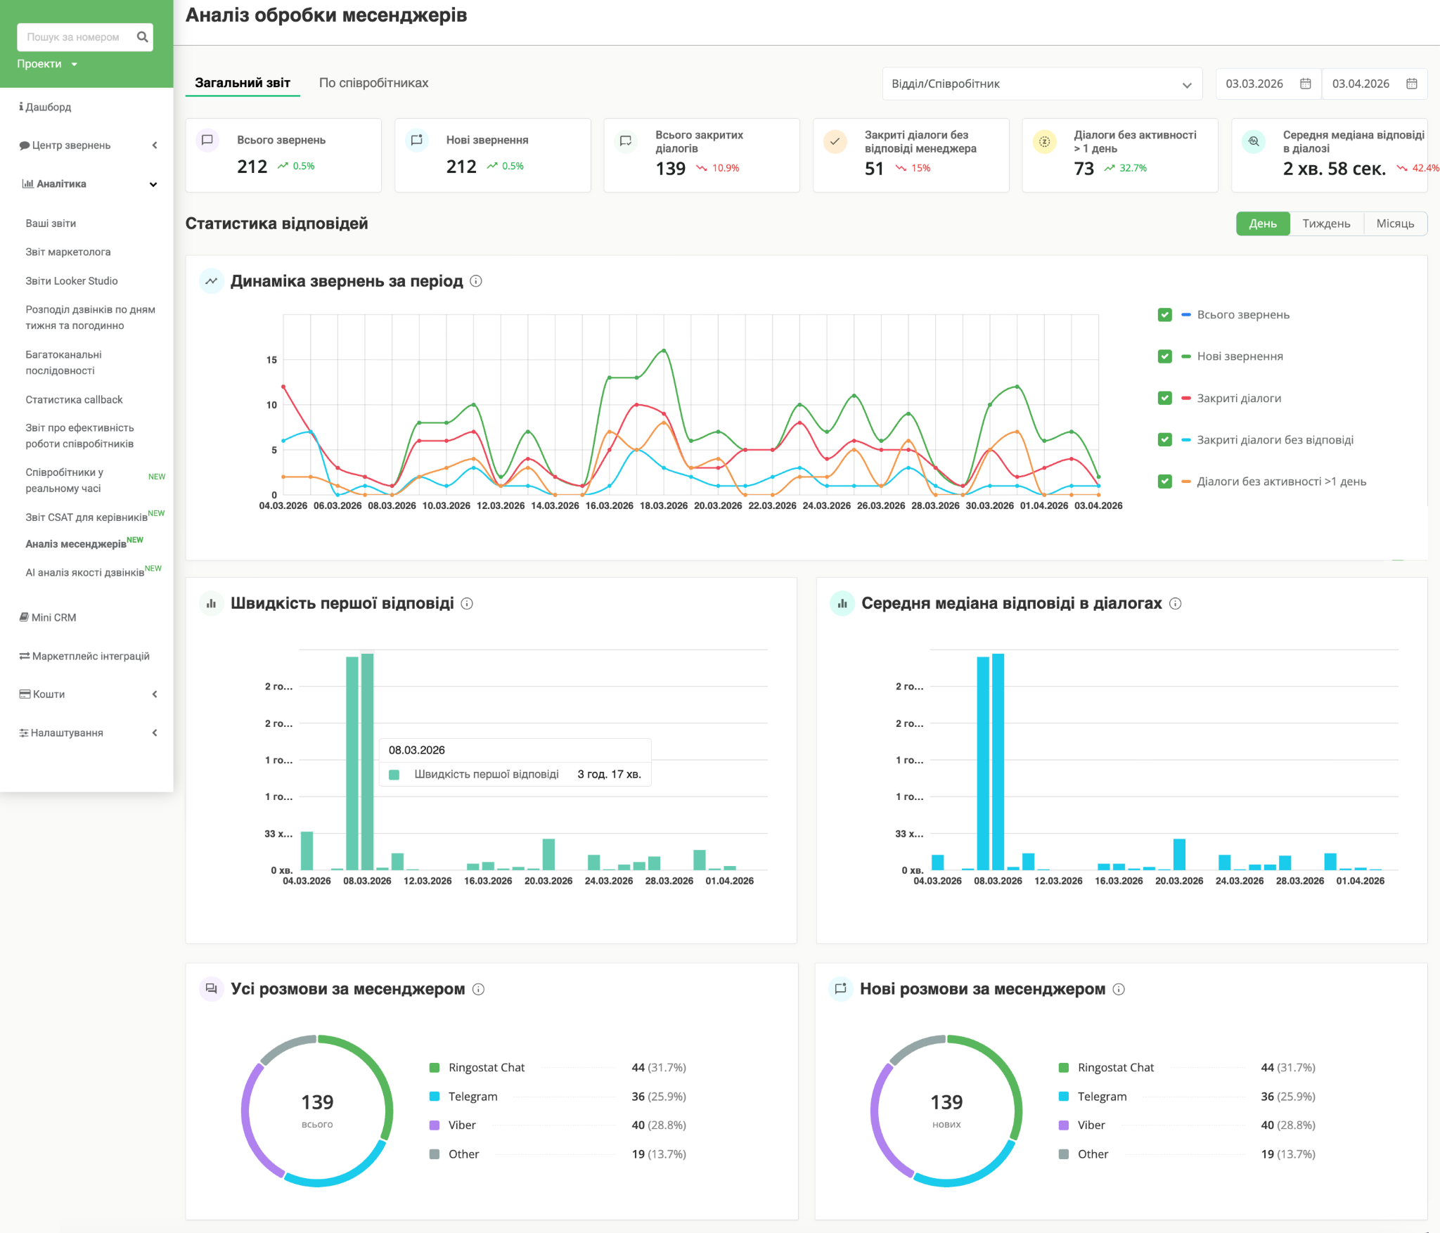The width and height of the screenshot is (1440, 1233).
Task: Click info icon beside Усі розмови за месенджером
Action: [x=478, y=990]
